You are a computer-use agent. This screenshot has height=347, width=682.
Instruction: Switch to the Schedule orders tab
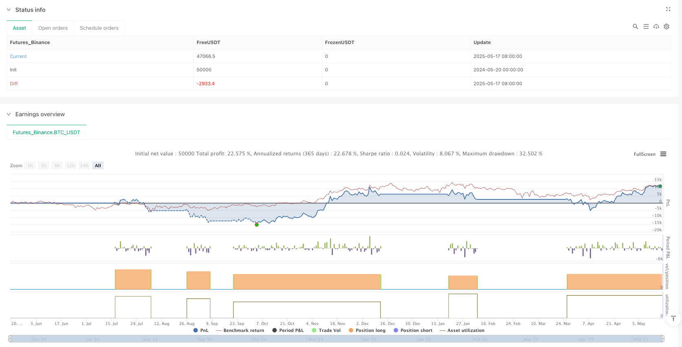coord(99,28)
